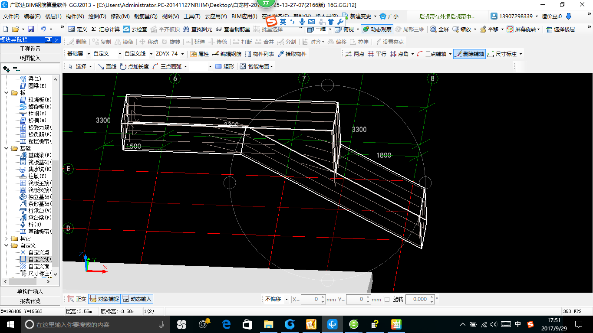Toggle 对象捕捉 object snap
This screenshot has width=593, height=333.
tap(104, 299)
